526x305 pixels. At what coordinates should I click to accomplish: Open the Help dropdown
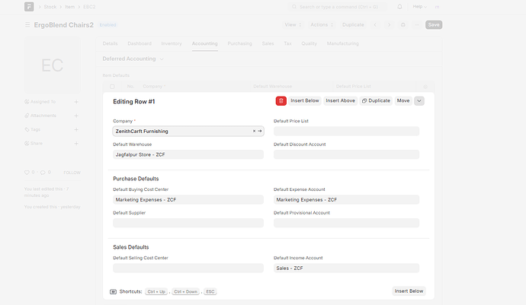tap(420, 7)
